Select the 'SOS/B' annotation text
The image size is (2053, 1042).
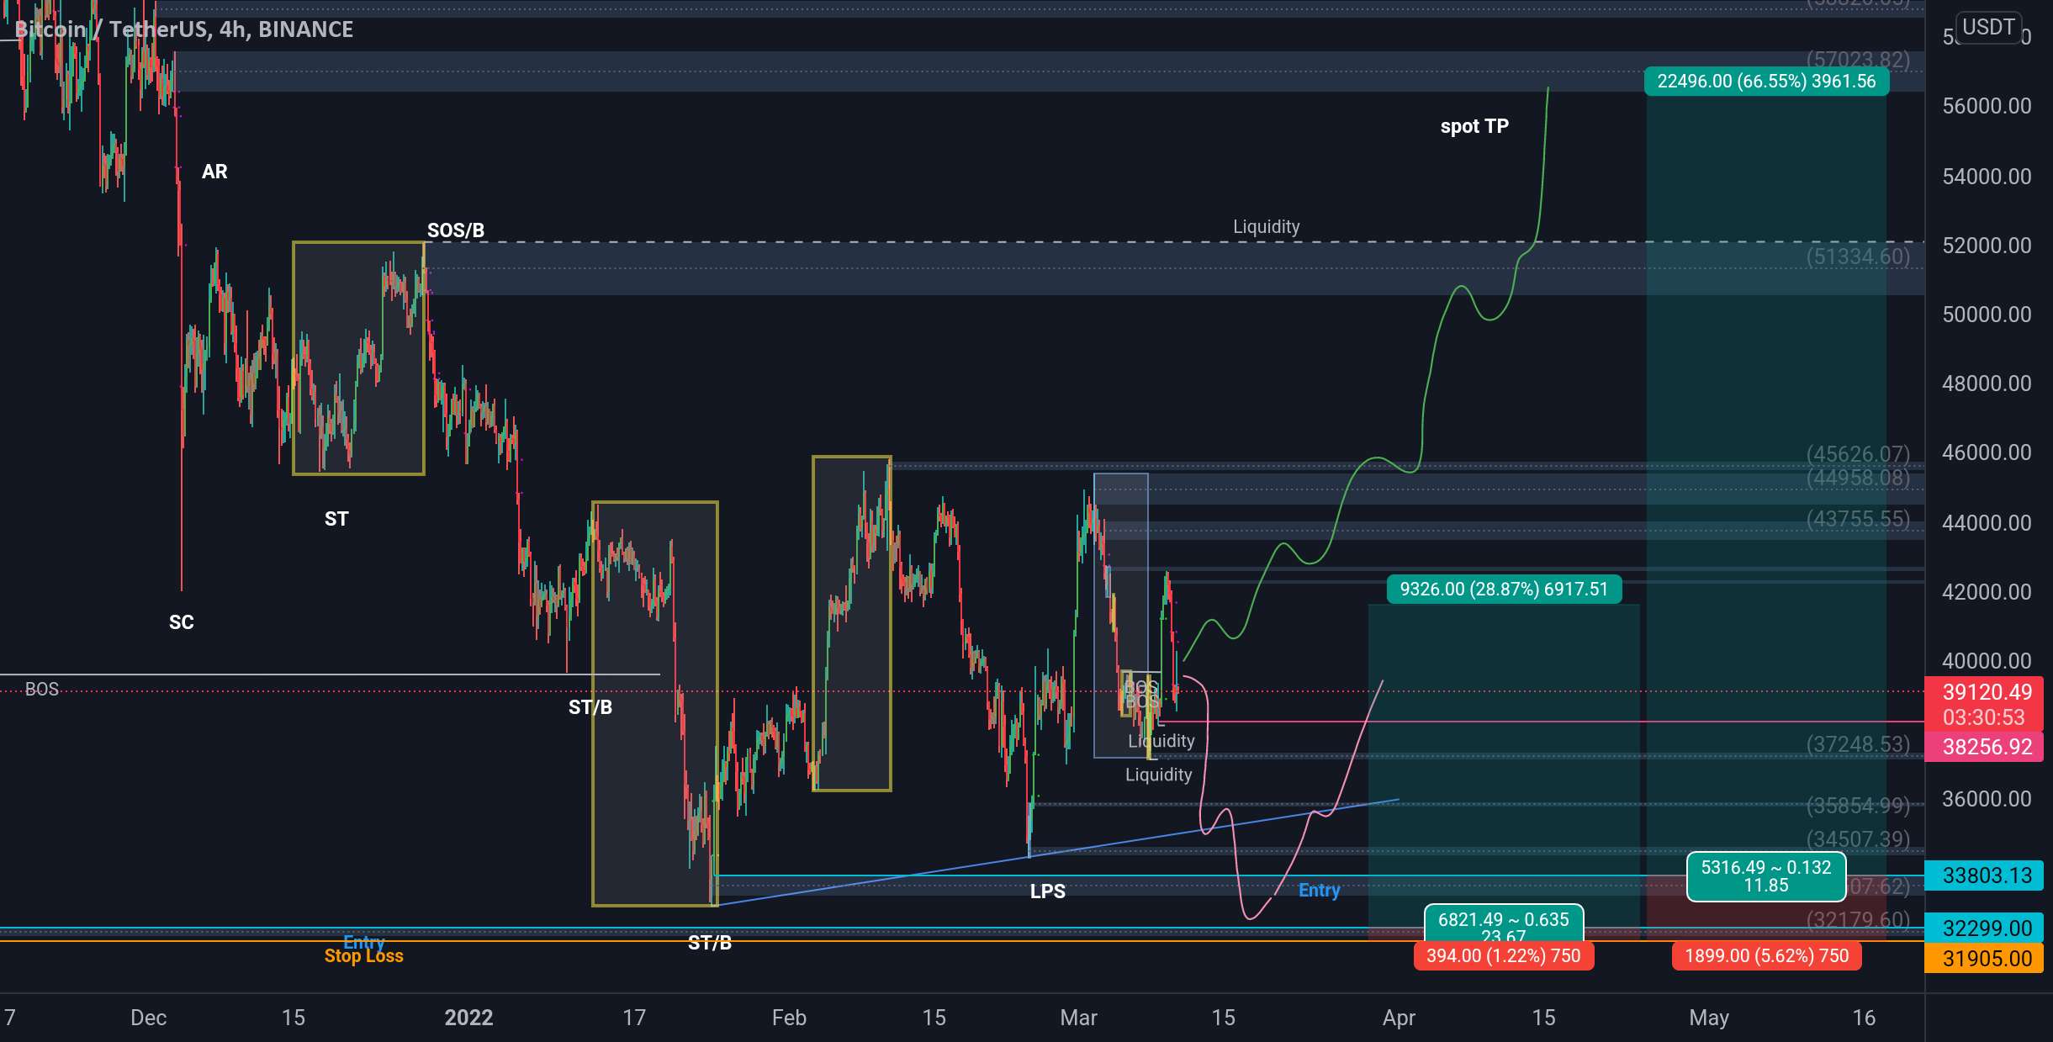456,230
